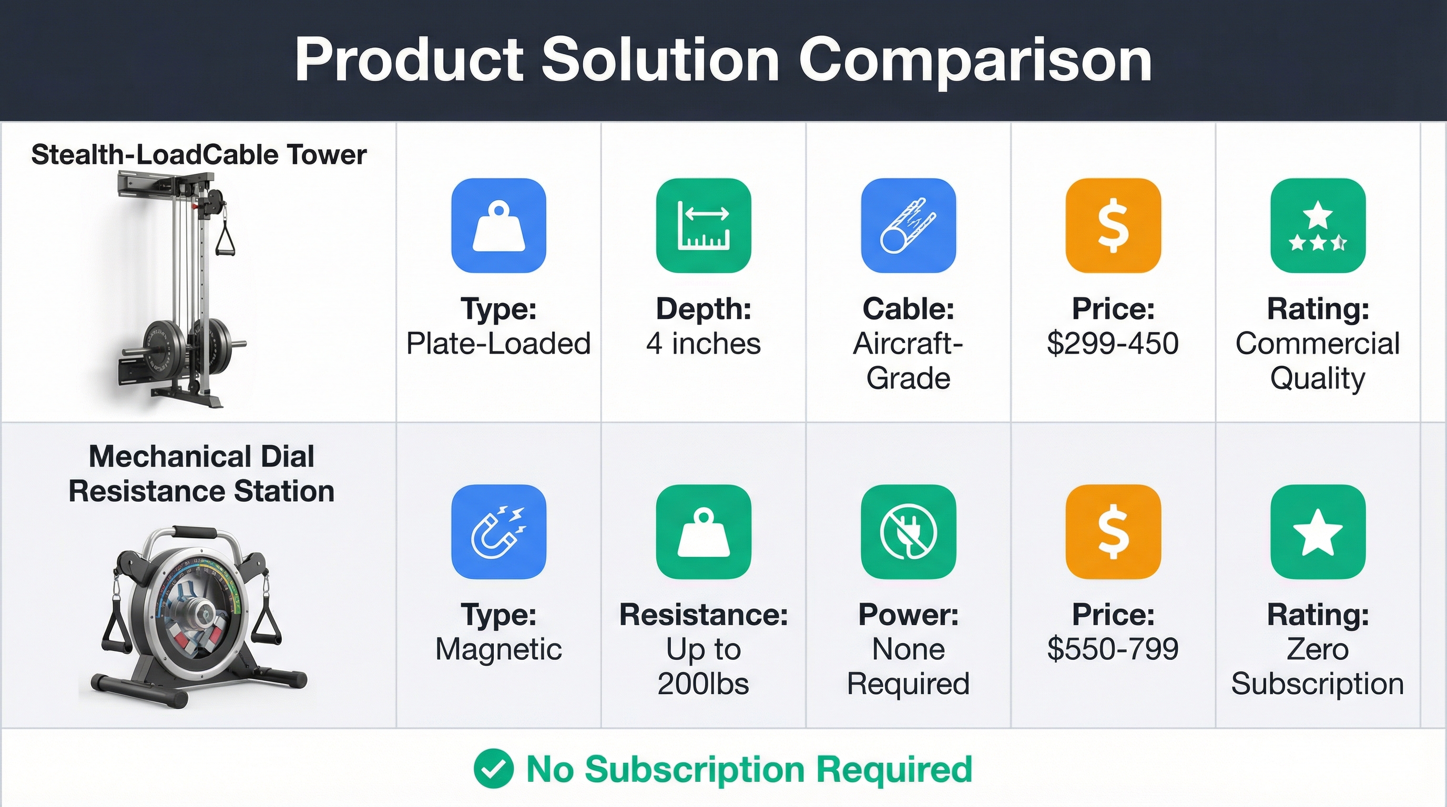Click the $299-450 price text
This screenshot has height=807, width=1447.
pos(1113,344)
